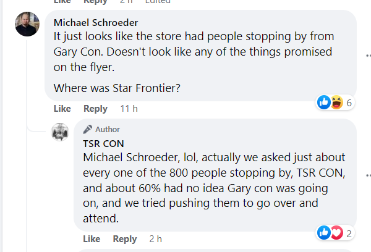The image size is (371, 252).
Task: Like the TSR CON reply
Action: coord(92,239)
